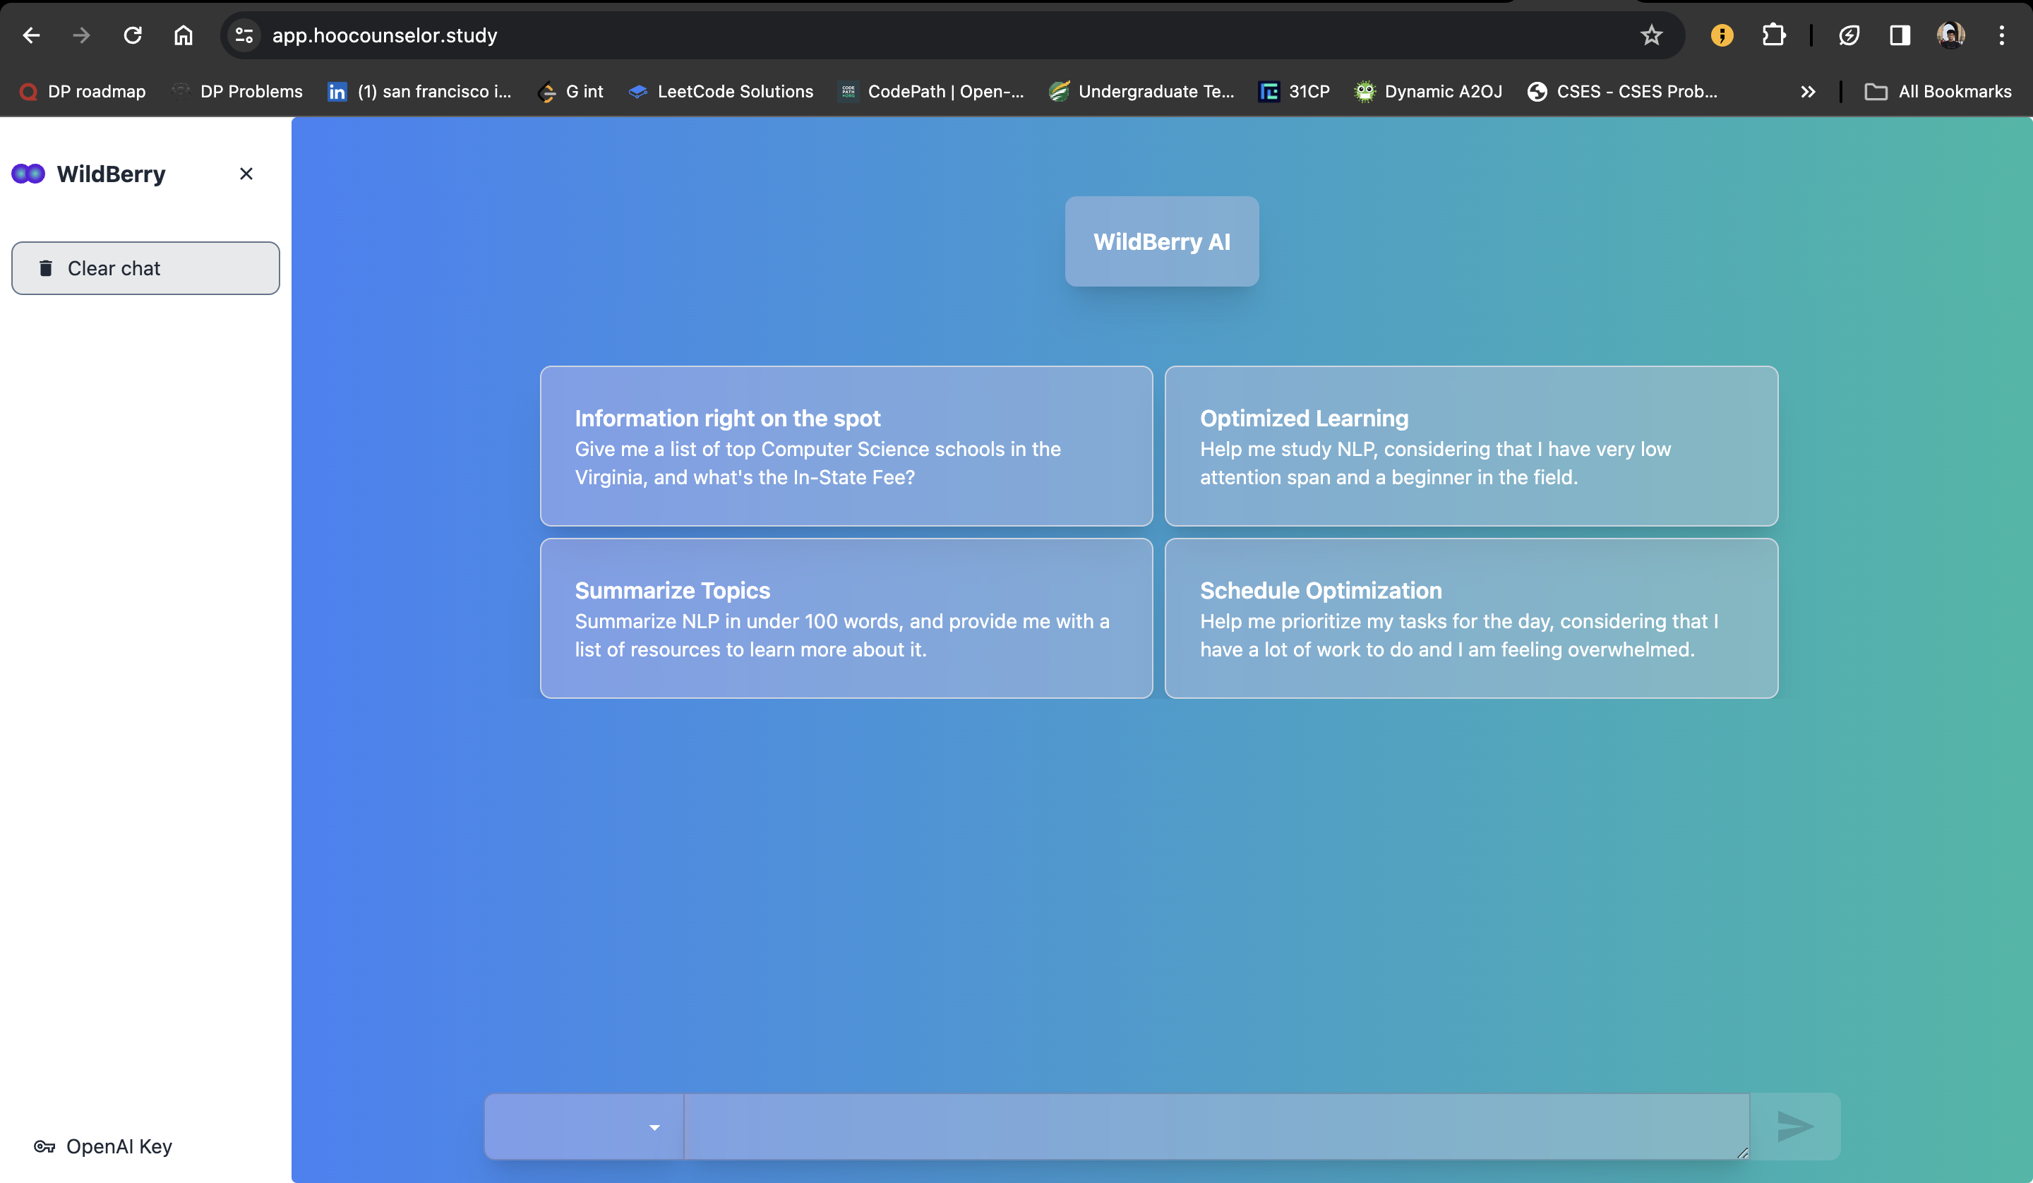The width and height of the screenshot is (2033, 1183).
Task: Close the WildBerry sidebar
Action: pyautogui.click(x=246, y=174)
